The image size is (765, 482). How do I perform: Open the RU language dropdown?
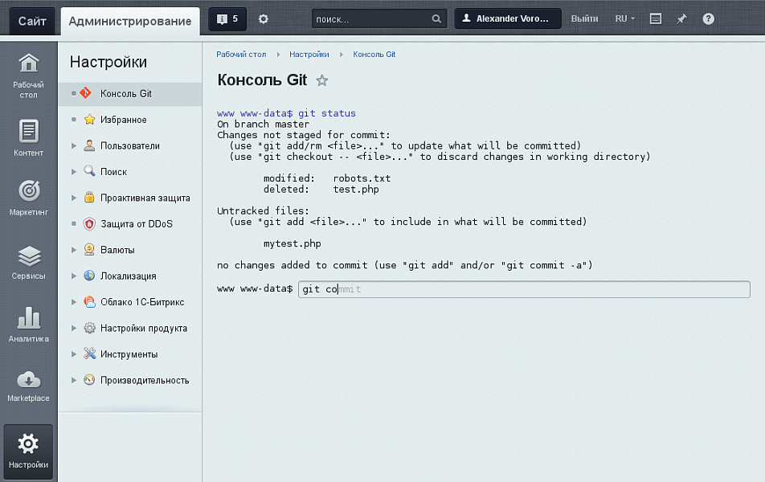624,18
